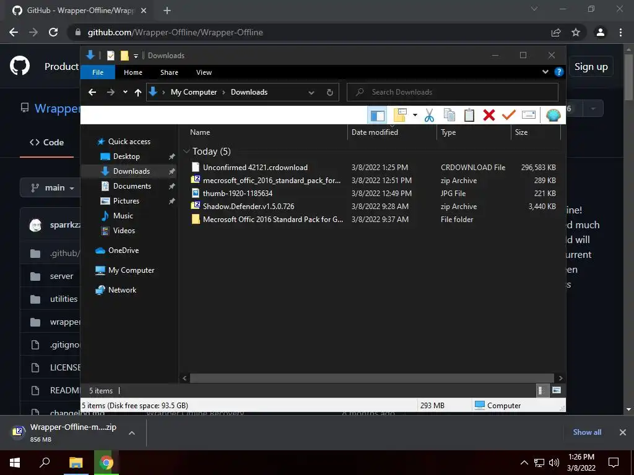
Task: Click the Copy icon in toolbar
Action: pyautogui.click(x=449, y=116)
